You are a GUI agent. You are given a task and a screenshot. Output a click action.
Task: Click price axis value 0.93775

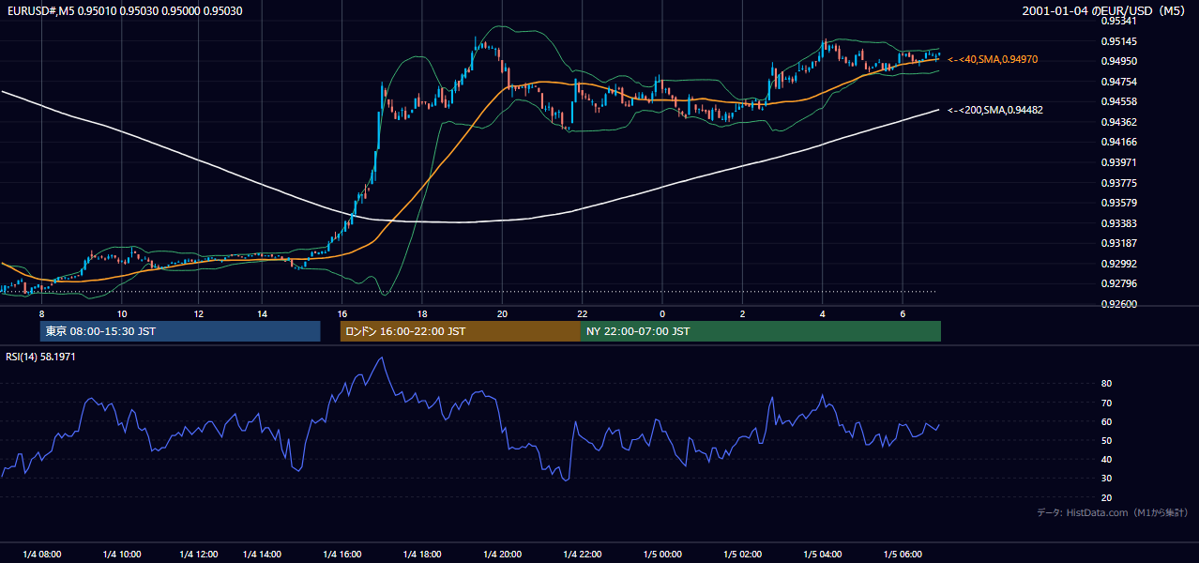[1118, 183]
